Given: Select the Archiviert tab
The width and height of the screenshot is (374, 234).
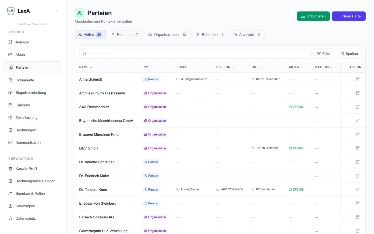Looking at the screenshot, I should pyautogui.click(x=247, y=35).
